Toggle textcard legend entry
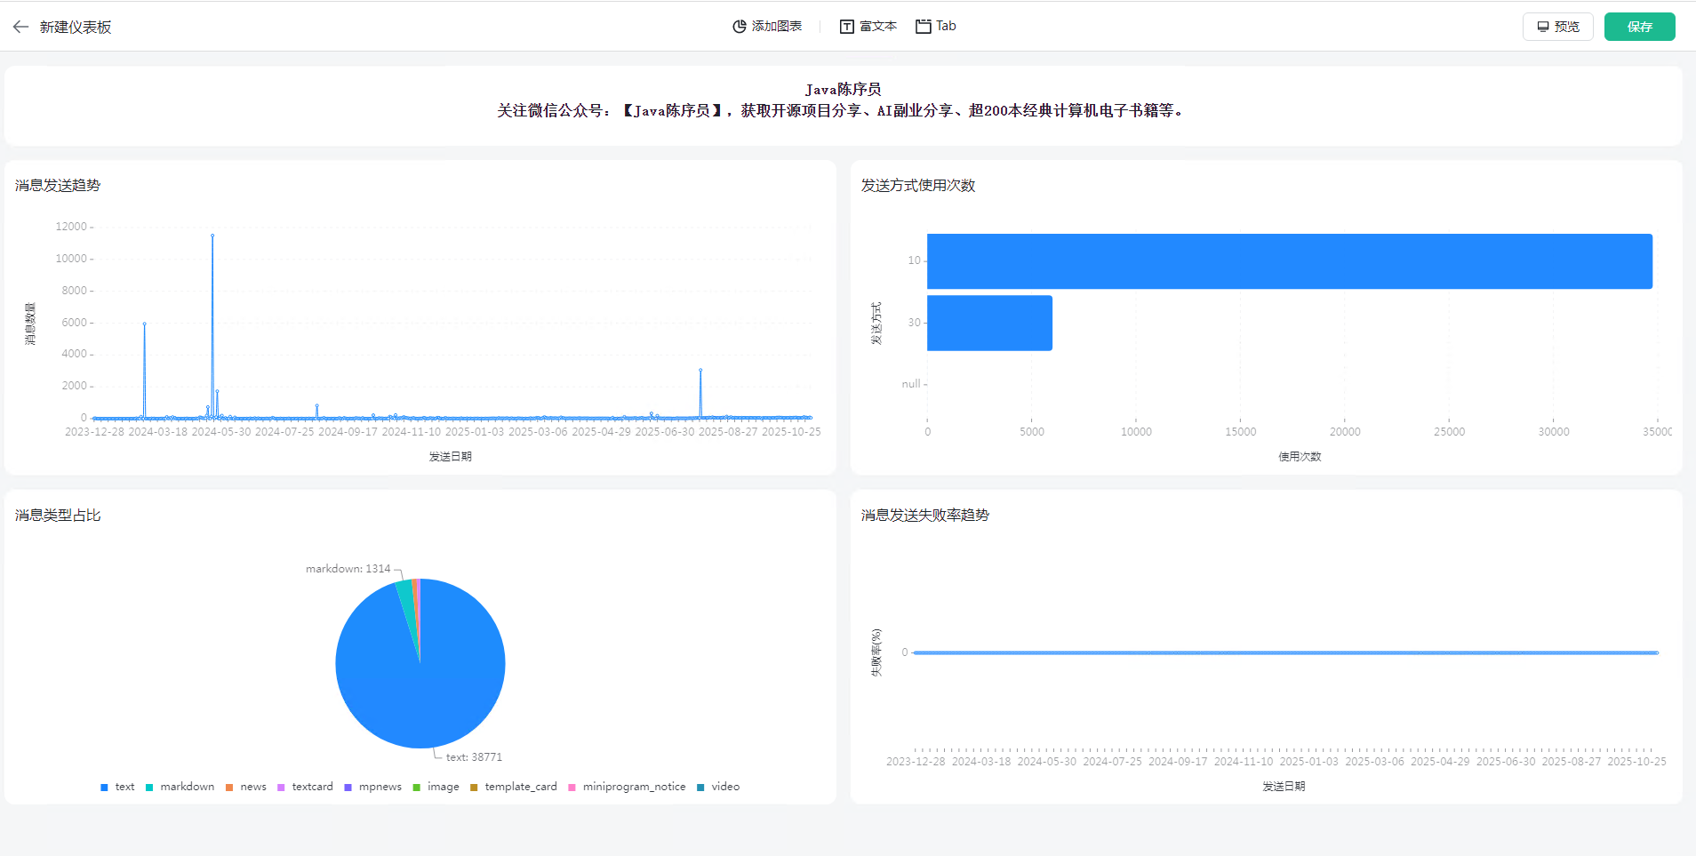1696x856 pixels. (305, 787)
